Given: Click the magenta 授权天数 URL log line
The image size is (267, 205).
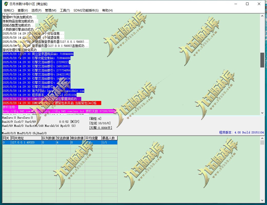Looking at the screenshot, I should click(60, 111).
